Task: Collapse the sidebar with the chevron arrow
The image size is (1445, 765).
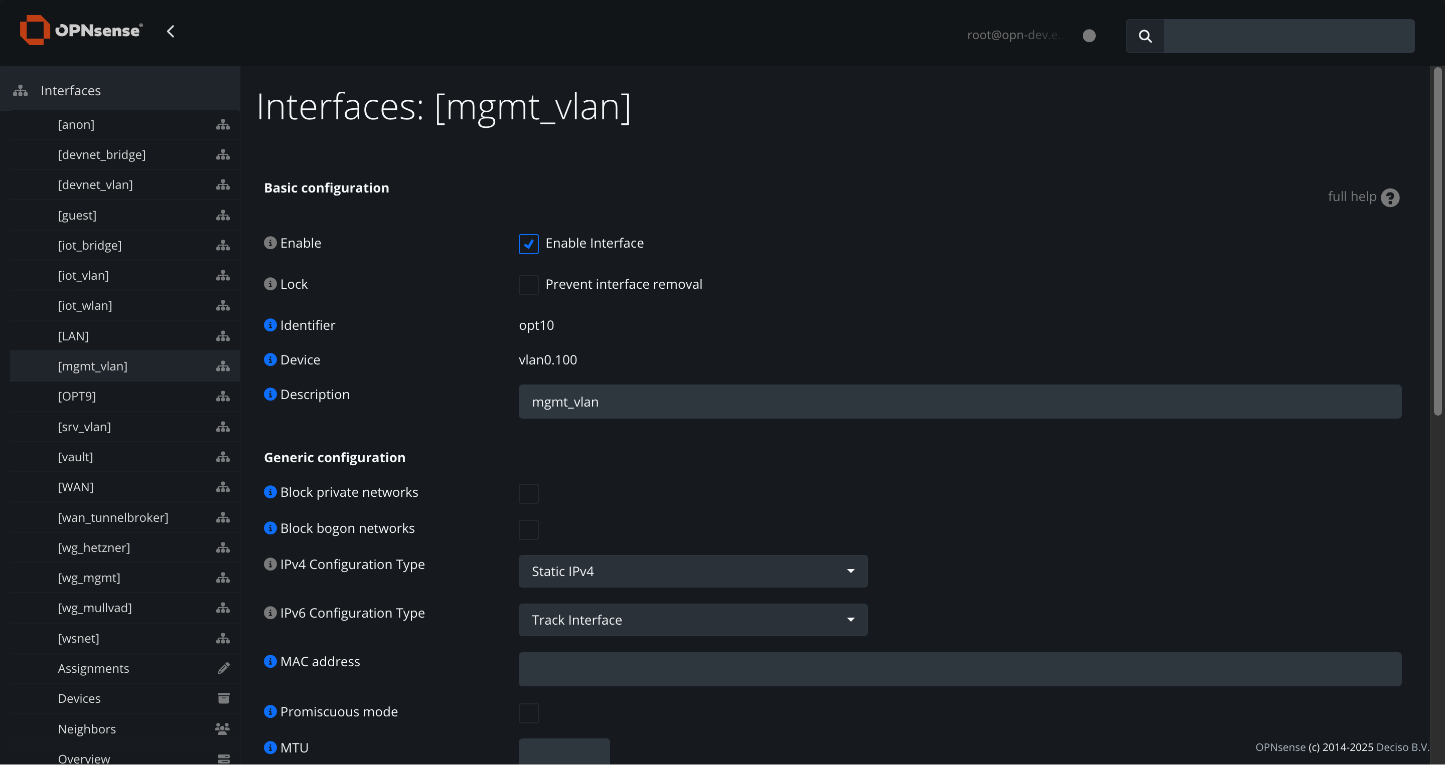Action: point(171,32)
